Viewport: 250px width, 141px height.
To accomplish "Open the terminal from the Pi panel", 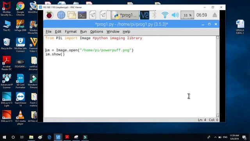I will click(x=82, y=15).
